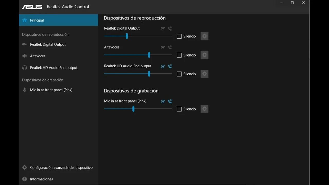This screenshot has height=185, width=329.
Task: Click the Dispositivos de reproducción heading in main panel
Action: (x=135, y=18)
